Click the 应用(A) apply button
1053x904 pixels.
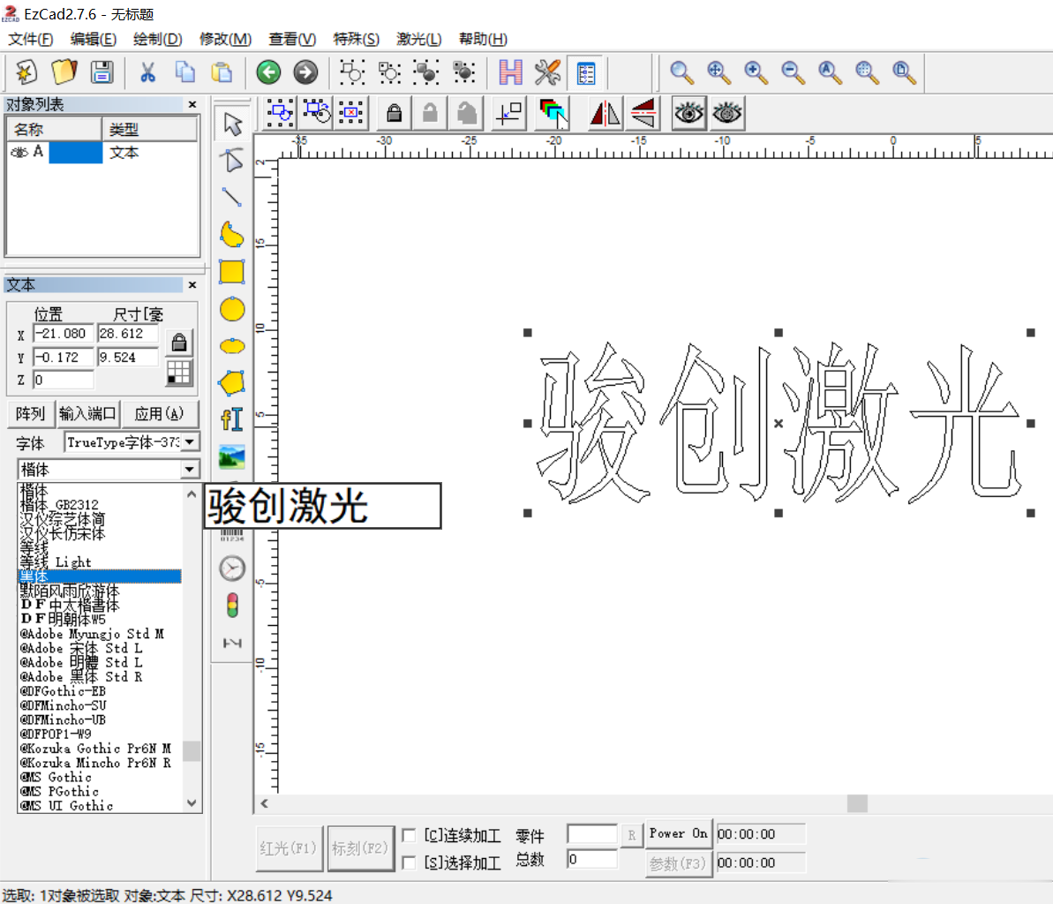point(159,414)
